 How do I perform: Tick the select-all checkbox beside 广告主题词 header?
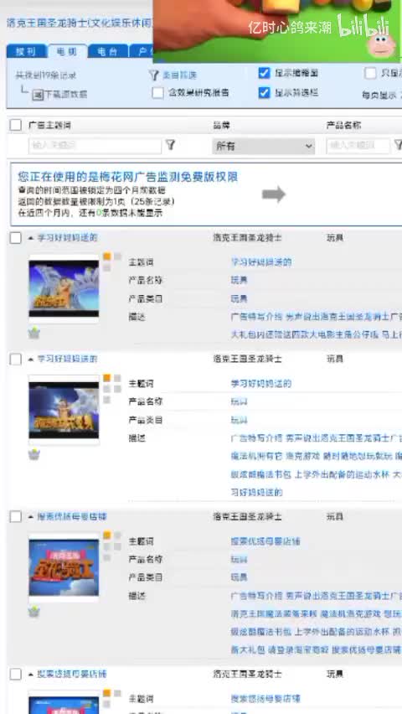[15, 125]
